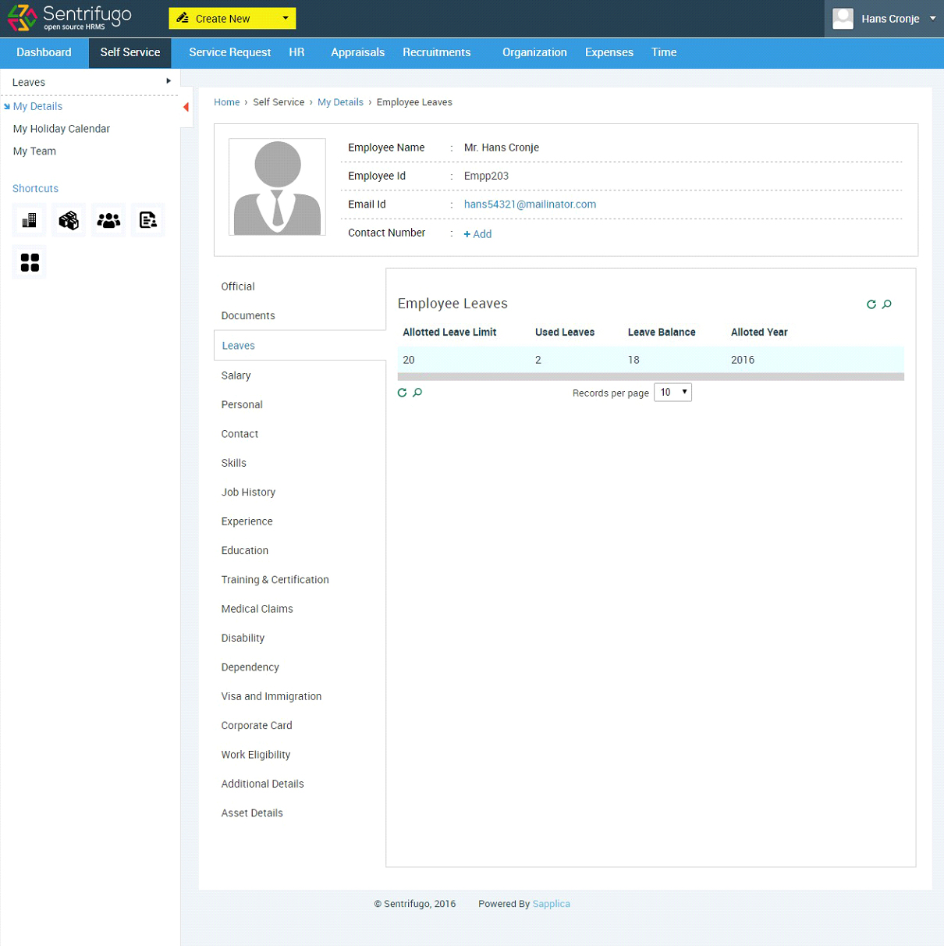944x946 pixels.
Task: Sort by Leave Balance column header
Action: pyautogui.click(x=662, y=333)
